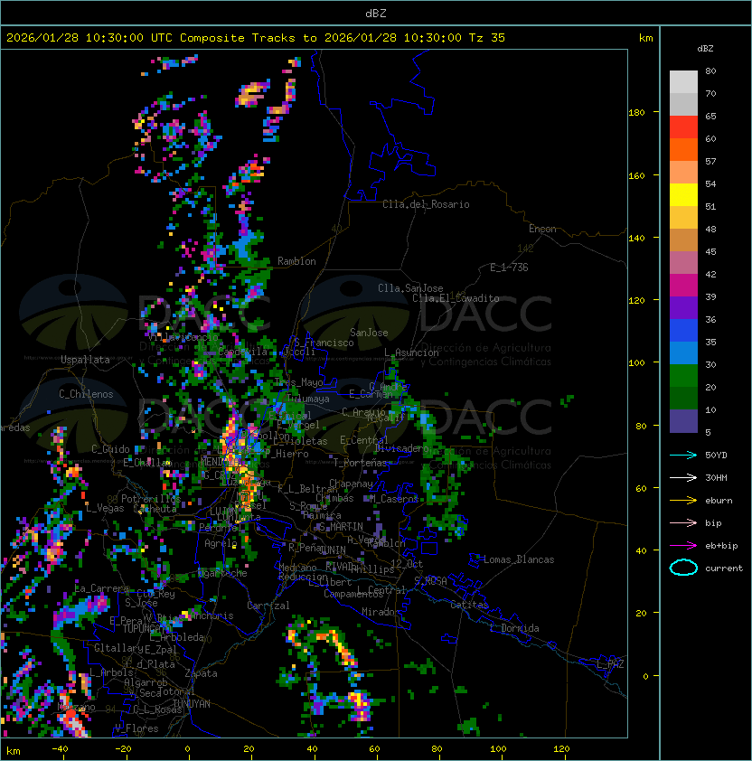Click the 'TUNUYAN' map label
The image size is (752, 761).
tap(192, 704)
